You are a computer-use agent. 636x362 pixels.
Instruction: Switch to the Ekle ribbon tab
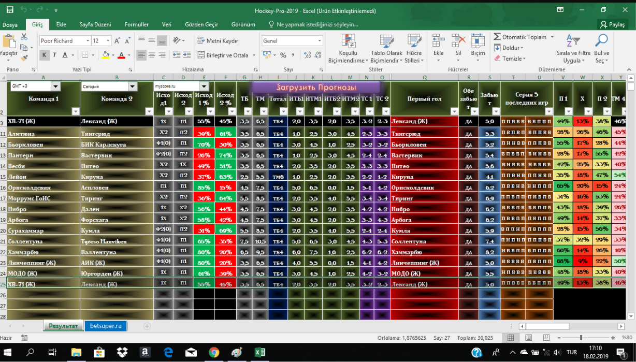tap(61, 24)
